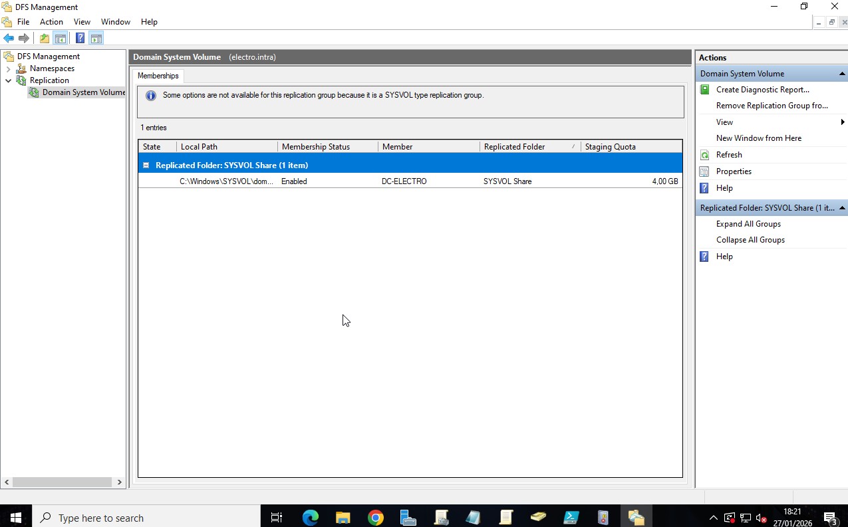The image size is (848, 527).
Task: Open the Window menu
Action: [115, 22]
